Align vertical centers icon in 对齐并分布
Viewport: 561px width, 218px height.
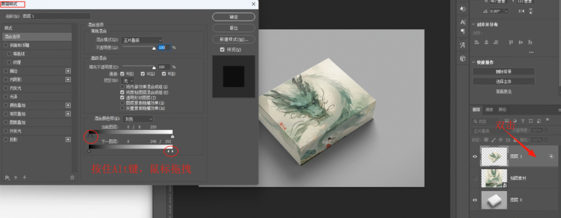(520, 42)
